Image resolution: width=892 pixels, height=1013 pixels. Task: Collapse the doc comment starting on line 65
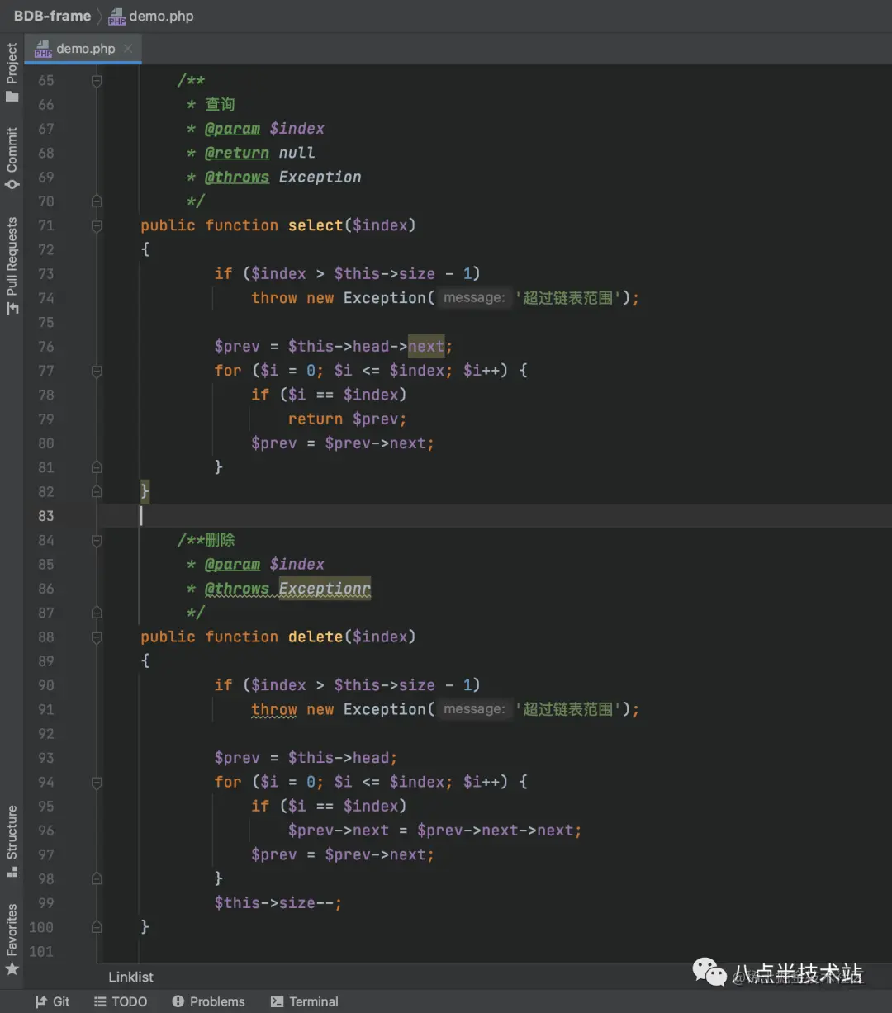point(97,80)
